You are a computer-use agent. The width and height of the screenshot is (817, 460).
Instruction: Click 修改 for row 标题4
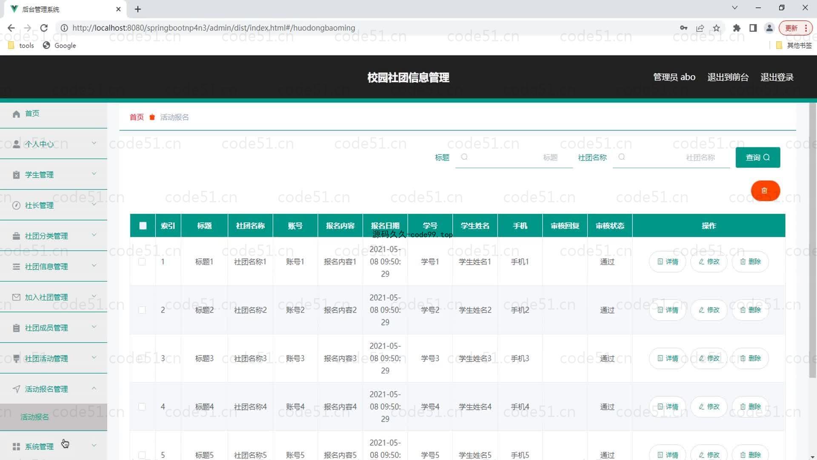(x=709, y=407)
